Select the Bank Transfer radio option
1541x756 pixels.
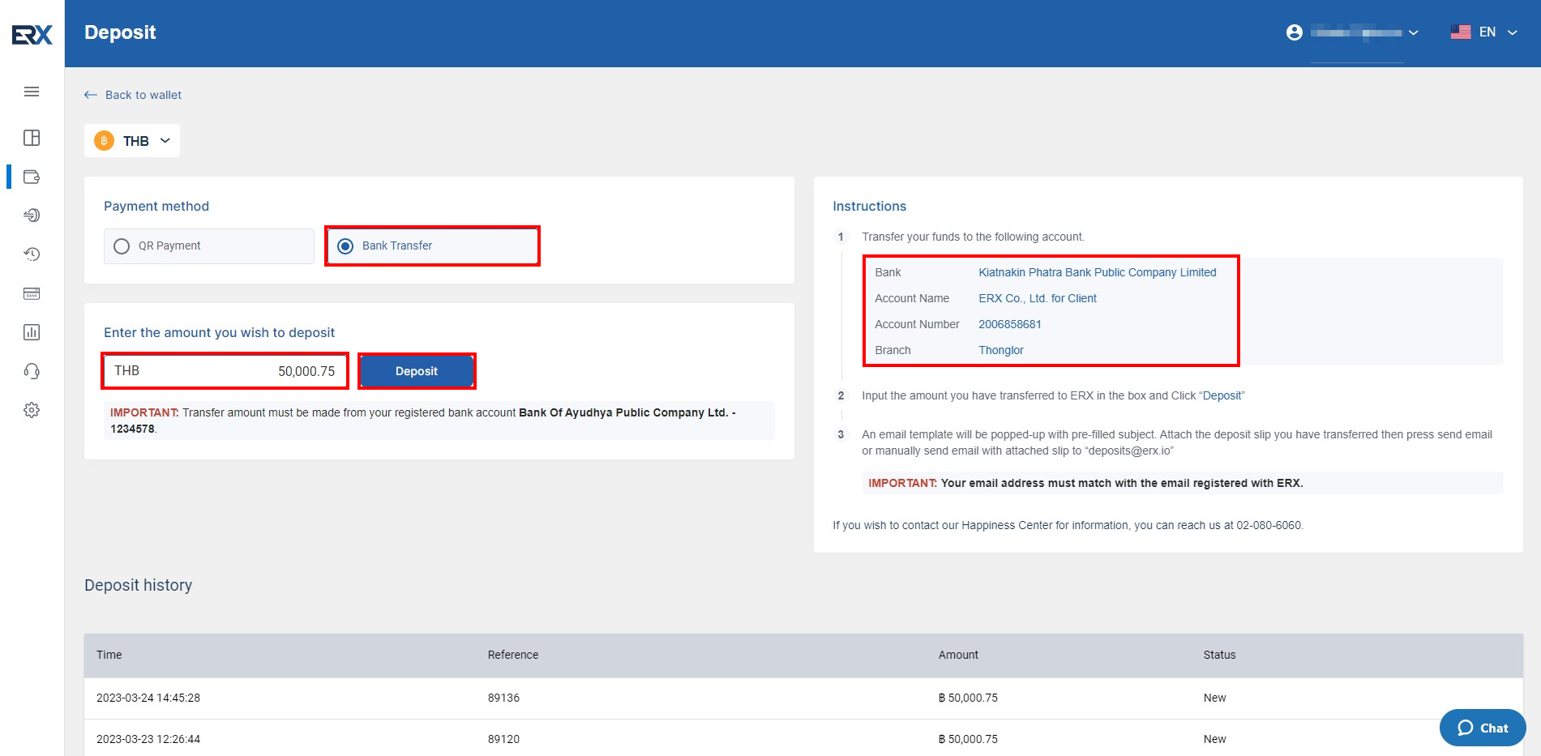433,246
